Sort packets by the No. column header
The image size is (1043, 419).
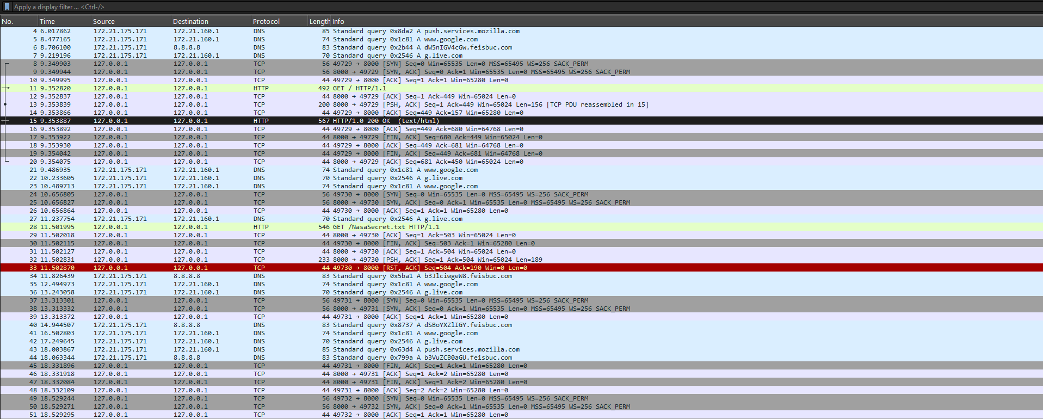point(19,22)
